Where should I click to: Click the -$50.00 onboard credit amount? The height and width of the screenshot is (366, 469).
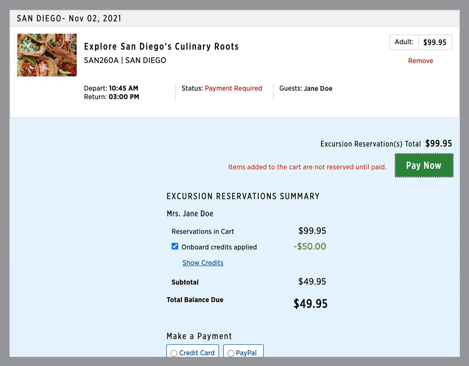pyautogui.click(x=310, y=246)
